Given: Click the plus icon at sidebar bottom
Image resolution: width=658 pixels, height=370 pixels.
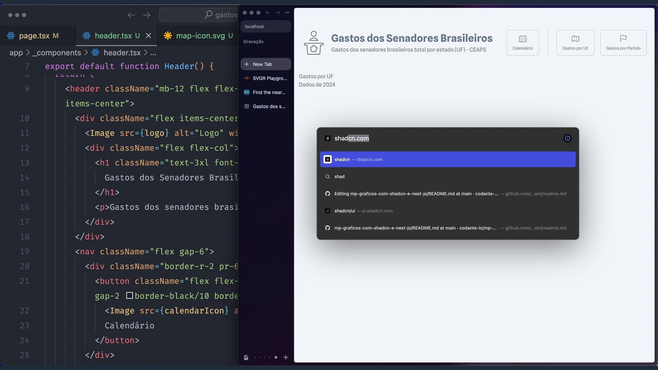Looking at the screenshot, I should pos(286,357).
